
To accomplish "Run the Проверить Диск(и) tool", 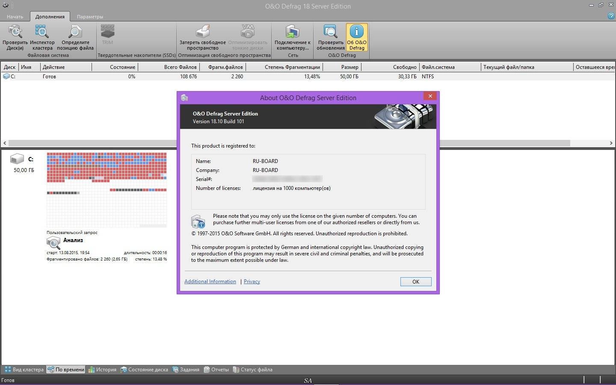I will pos(15,38).
